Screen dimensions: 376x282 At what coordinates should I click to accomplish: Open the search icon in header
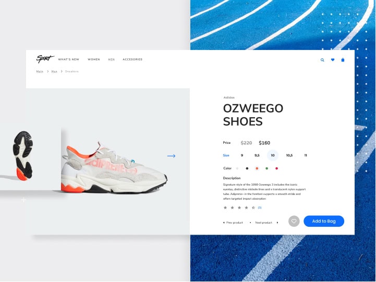pos(322,60)
